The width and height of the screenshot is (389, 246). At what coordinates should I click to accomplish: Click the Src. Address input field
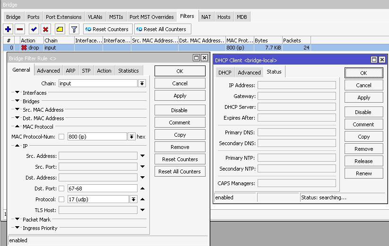tap(98, 156)
